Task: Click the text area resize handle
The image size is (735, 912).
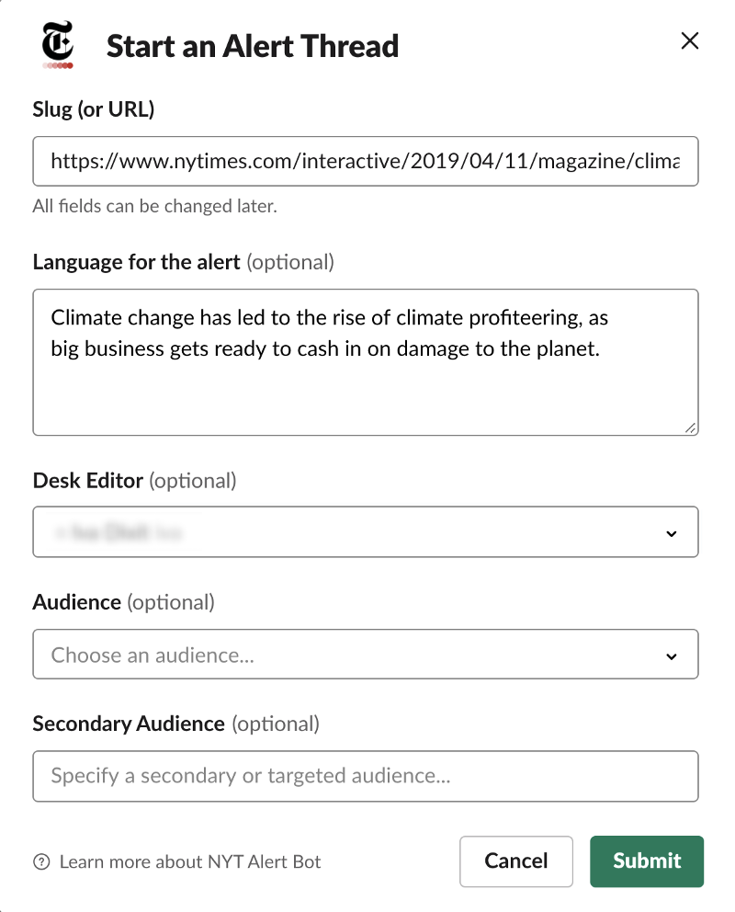Action: coord(690,427)
